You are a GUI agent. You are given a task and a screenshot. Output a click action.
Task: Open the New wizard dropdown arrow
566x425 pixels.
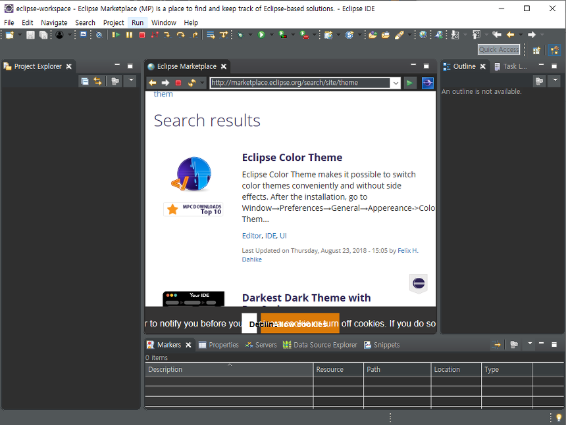20,35
